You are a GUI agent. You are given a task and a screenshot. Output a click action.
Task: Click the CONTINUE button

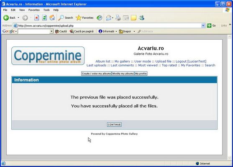point(114,124)
